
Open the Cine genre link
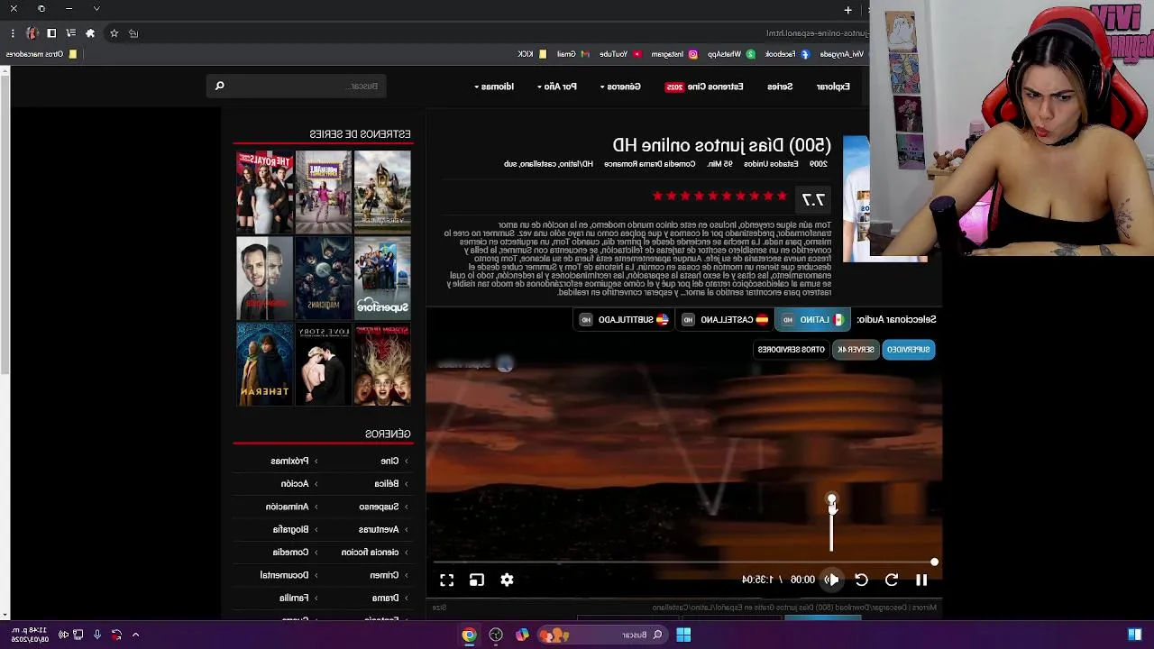(389, 461)
